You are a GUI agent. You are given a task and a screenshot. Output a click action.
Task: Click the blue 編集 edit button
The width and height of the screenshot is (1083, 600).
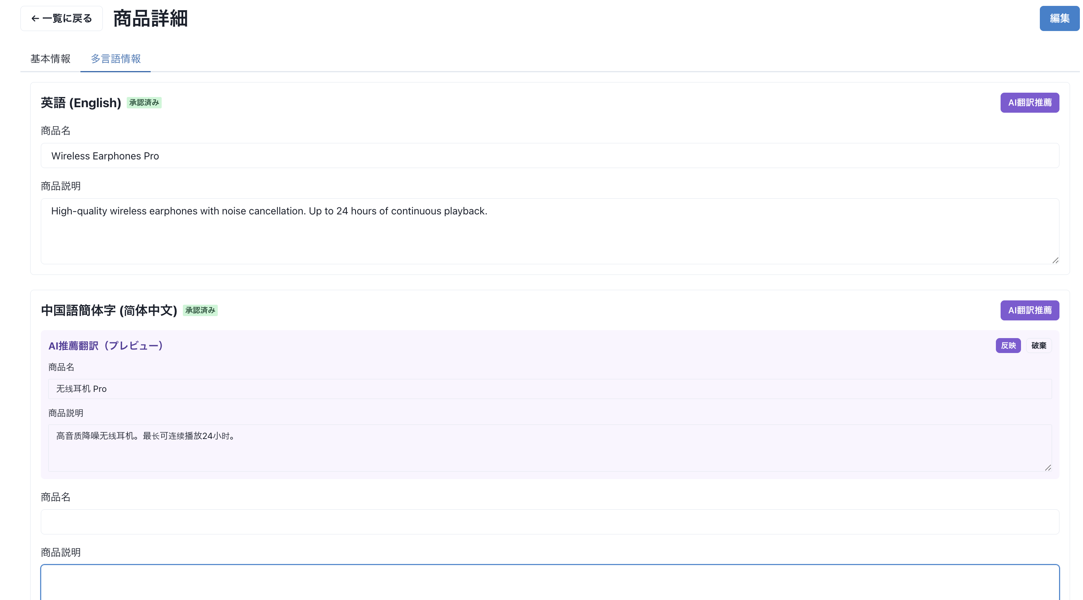coord(1059,18)
